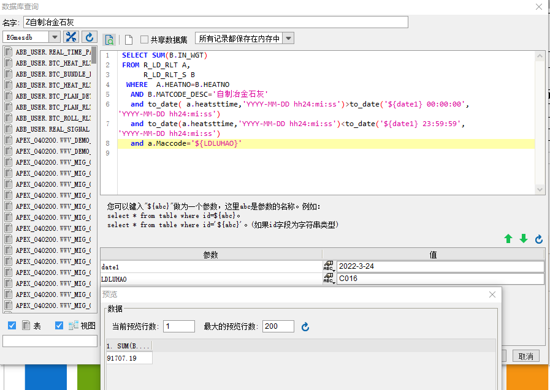Click the 91707.19 result cell
This screenshot has width=550, height=390.
coord(129,358)
